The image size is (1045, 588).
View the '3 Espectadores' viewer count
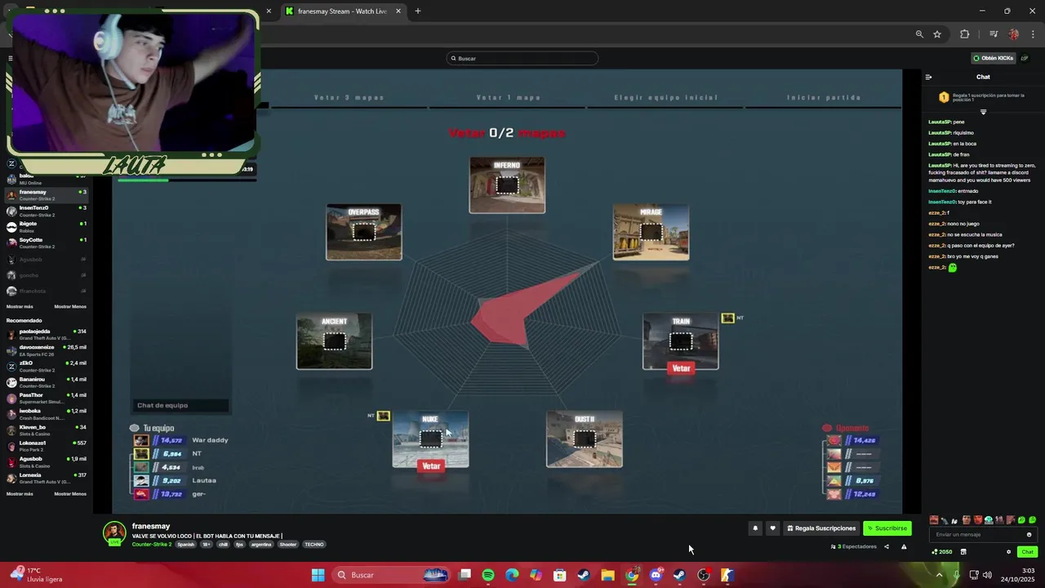(854, 546)
